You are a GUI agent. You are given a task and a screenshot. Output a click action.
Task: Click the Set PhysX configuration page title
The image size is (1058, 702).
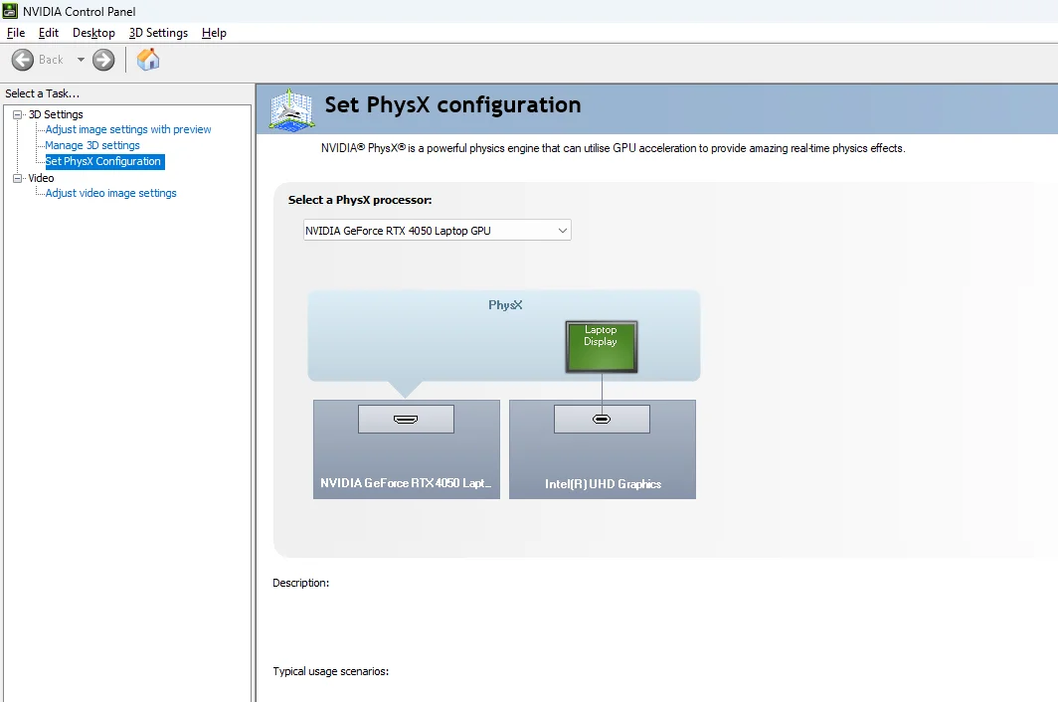[x=452, y=104]
